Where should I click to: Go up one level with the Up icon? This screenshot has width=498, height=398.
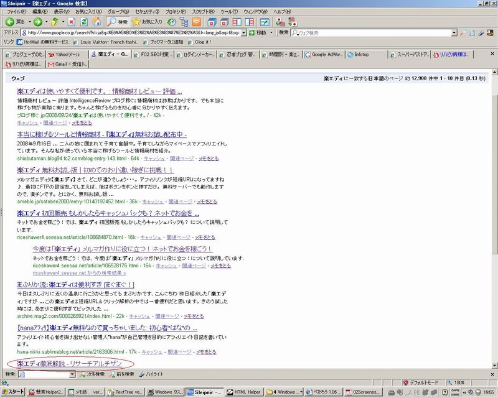[x=55, y=22]
